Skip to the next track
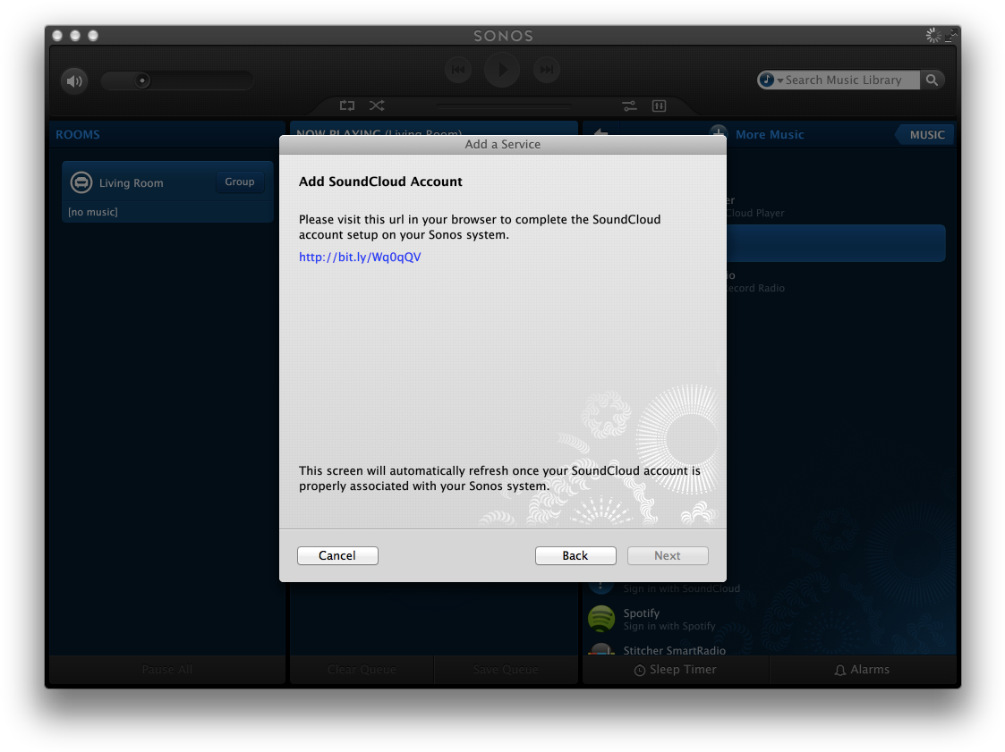 546,70
